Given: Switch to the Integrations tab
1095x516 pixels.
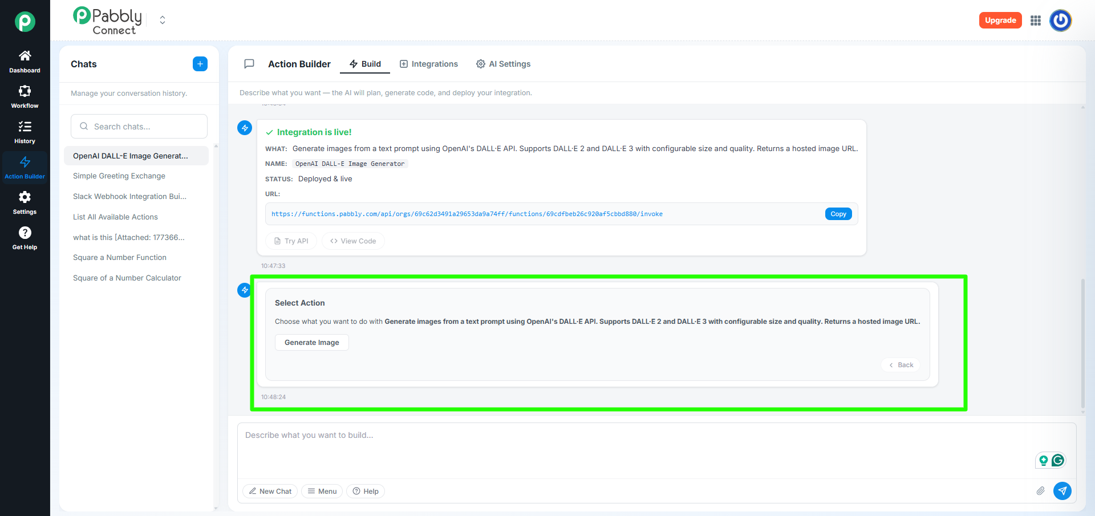Looking at the screenshot, I should coord(429,64).
